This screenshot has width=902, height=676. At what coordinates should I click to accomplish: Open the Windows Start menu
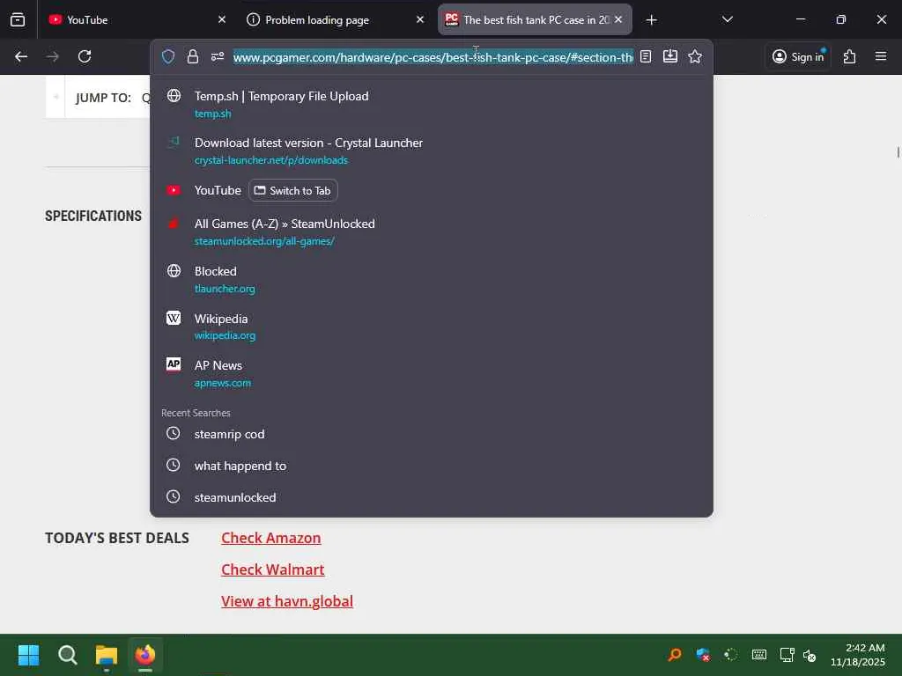coord(28,655)
